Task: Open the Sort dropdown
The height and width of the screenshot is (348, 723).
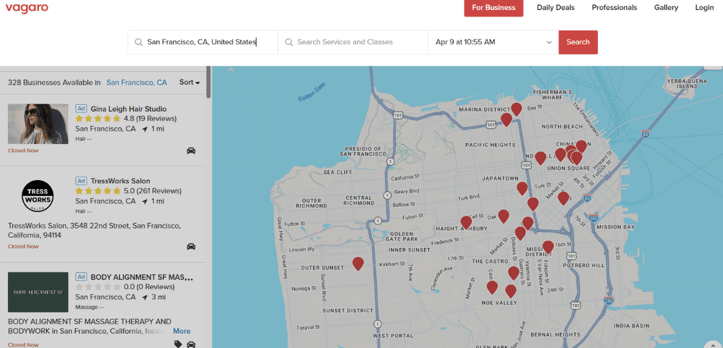Action: [190, 82]
